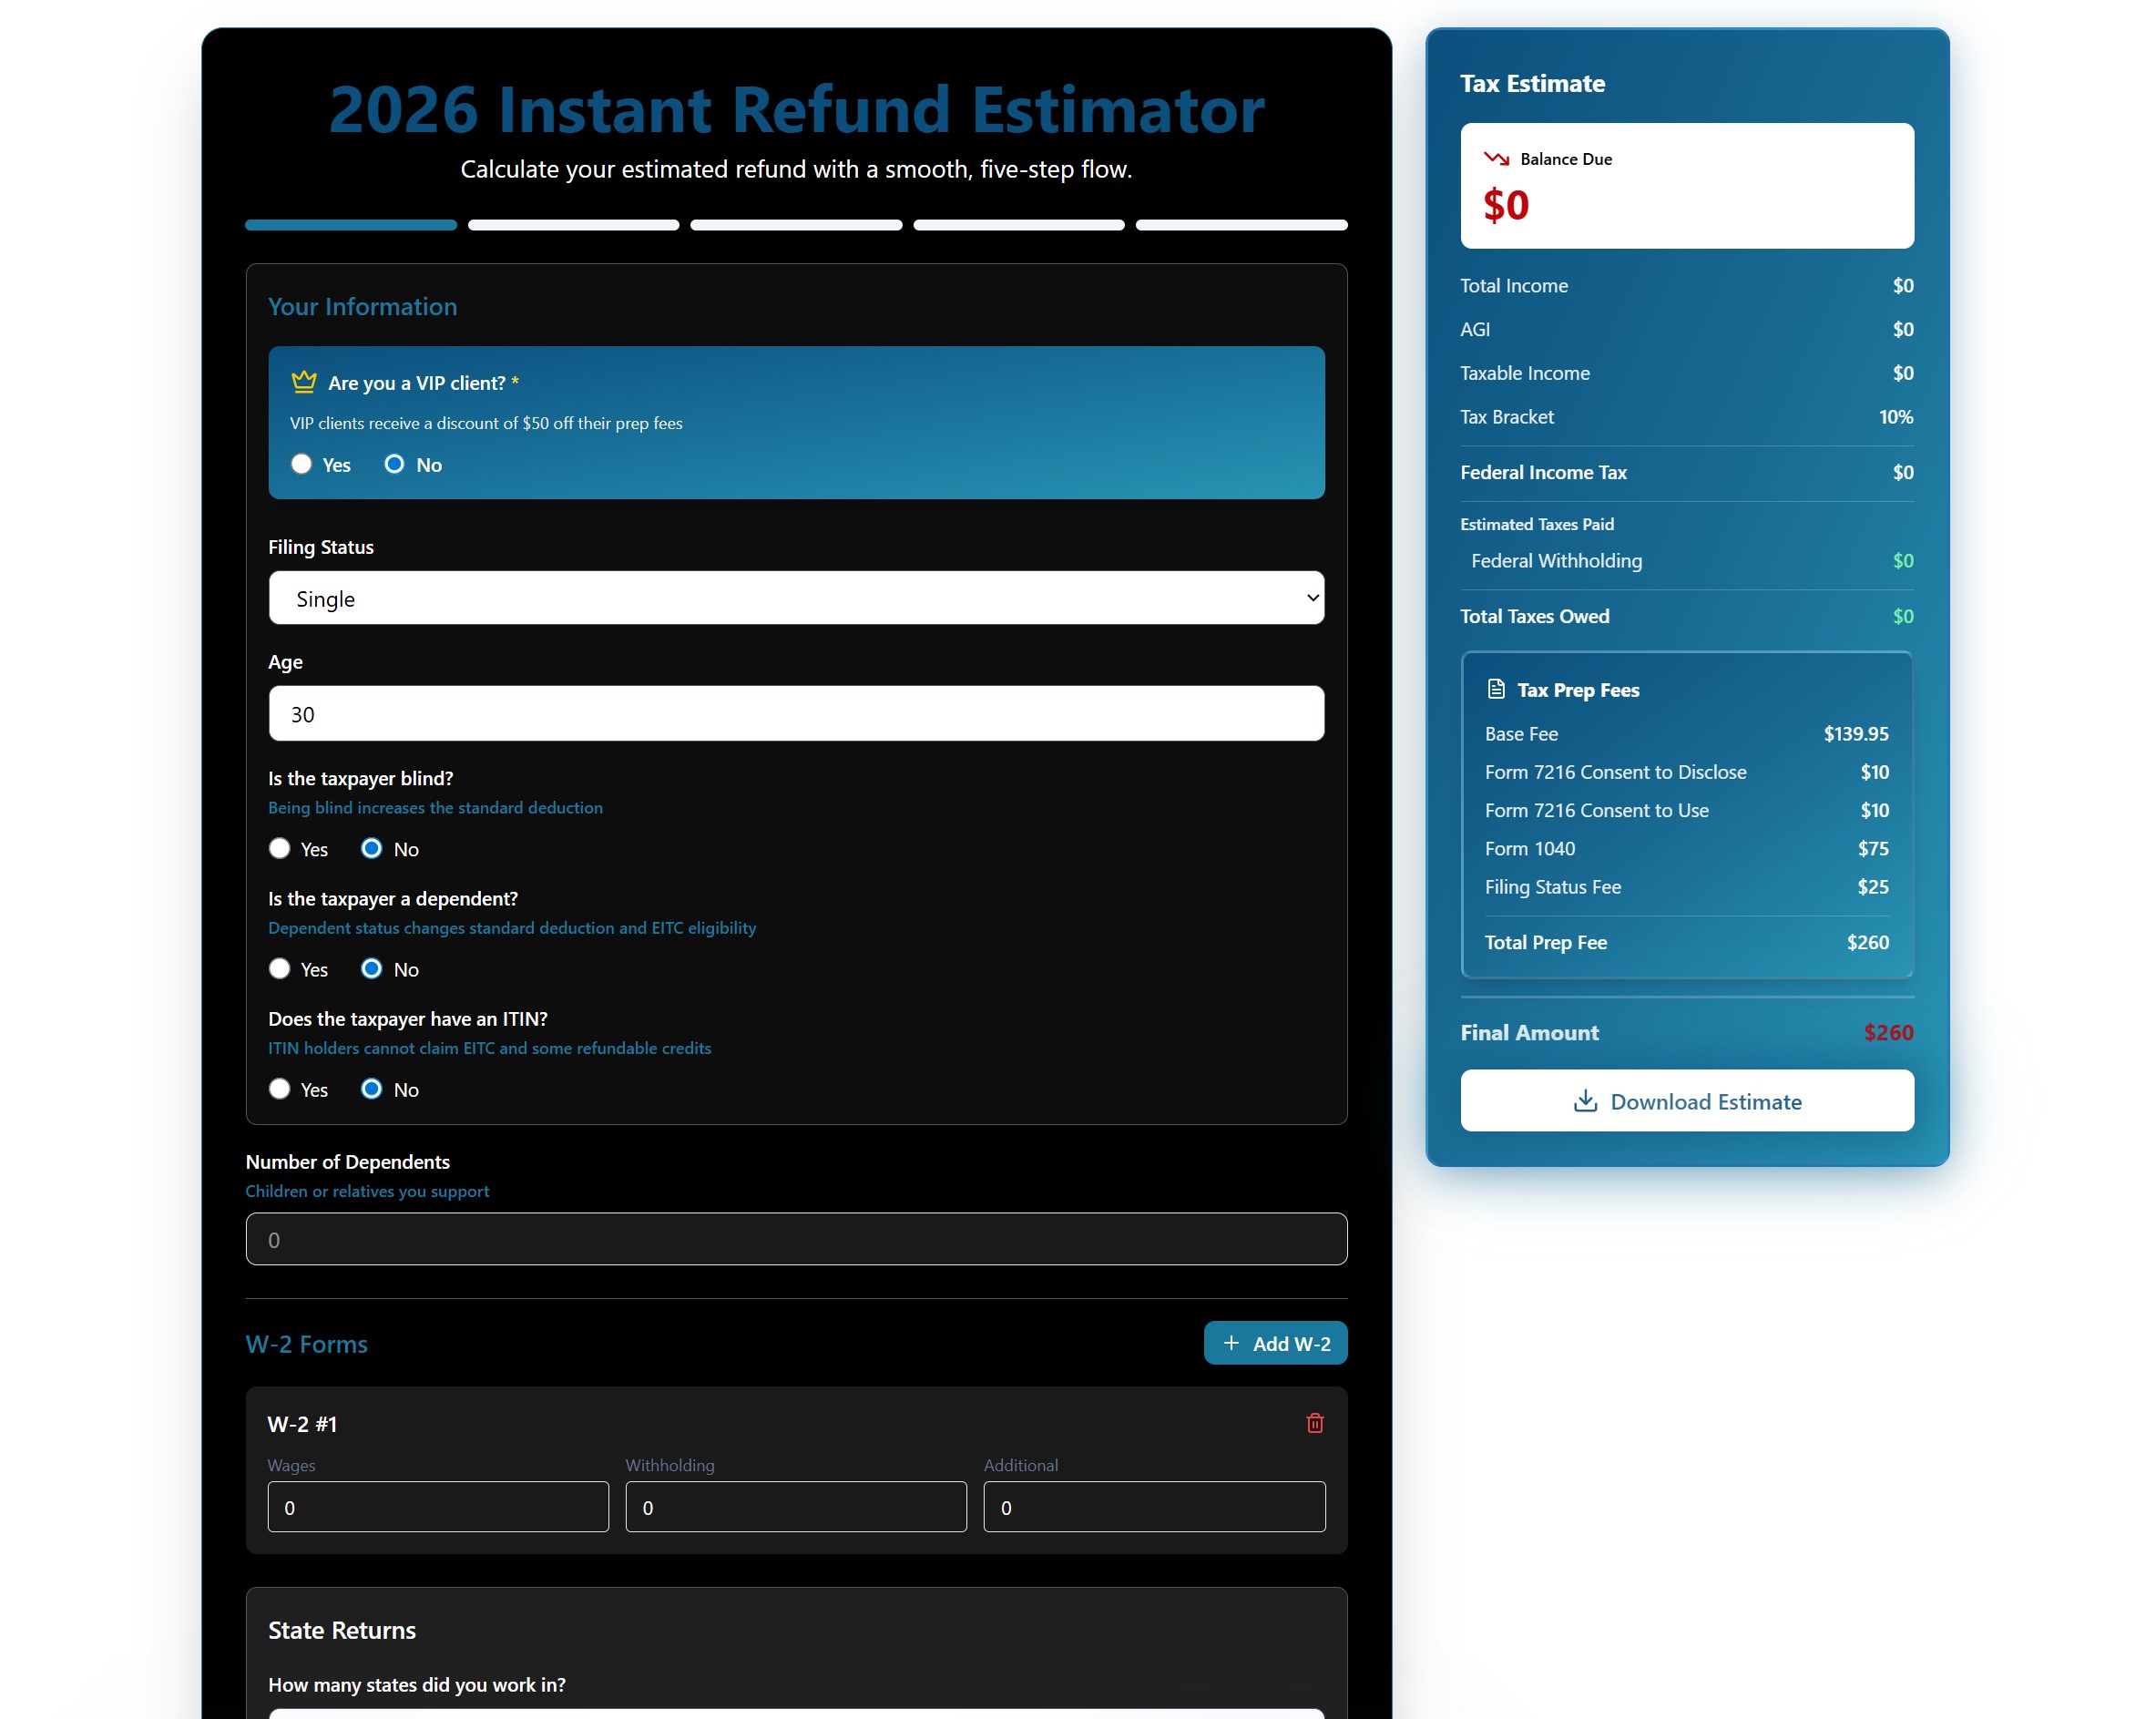2156x1719 pixels.
Task: Click the Age input field
Action: point(796,713)
